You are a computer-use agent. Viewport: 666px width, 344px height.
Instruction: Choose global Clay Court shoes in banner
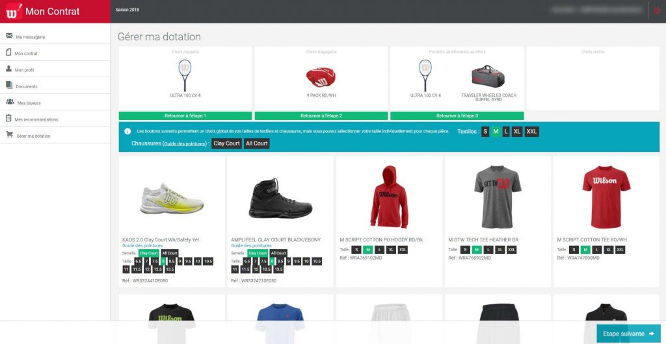(x=227, y=143)
